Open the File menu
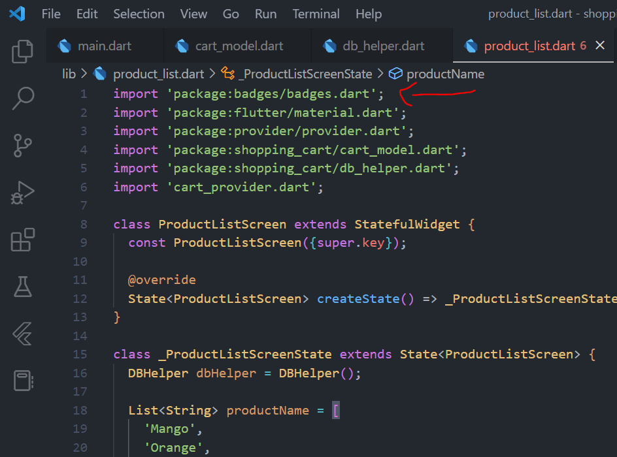Screen dimensions: 617x457 pyautogui.click(x=51, y=14)
